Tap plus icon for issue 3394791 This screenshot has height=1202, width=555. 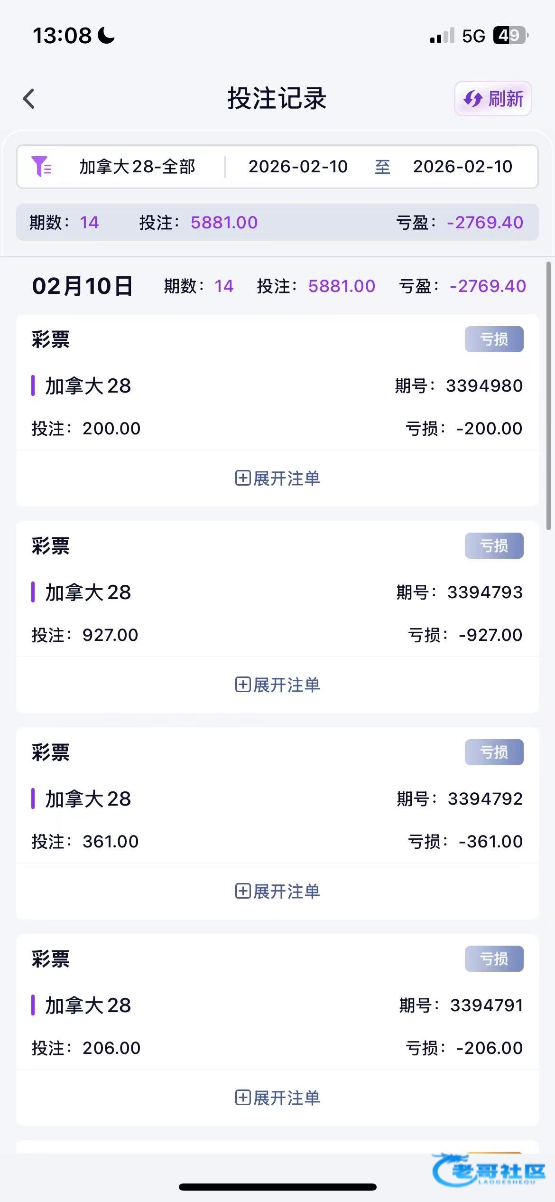(242, 1097)
